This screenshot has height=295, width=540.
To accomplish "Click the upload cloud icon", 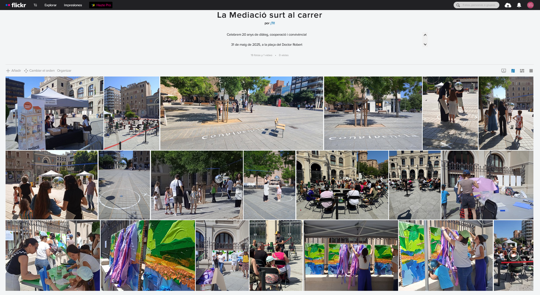I will [x=508, y=5].
